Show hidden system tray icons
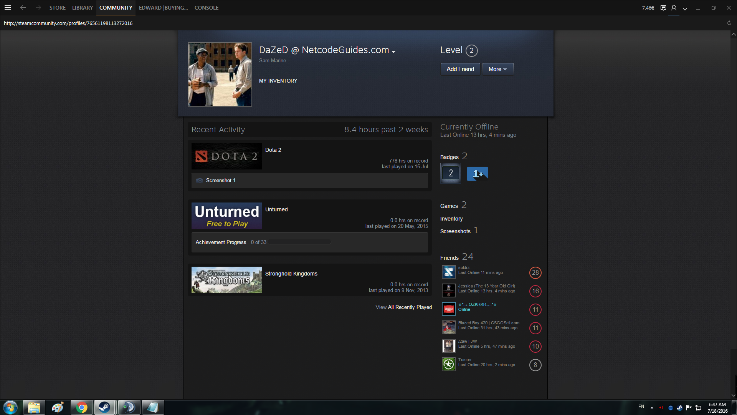Screen dimensions: 737x415 pyautogui.click(x=652, y=407)
